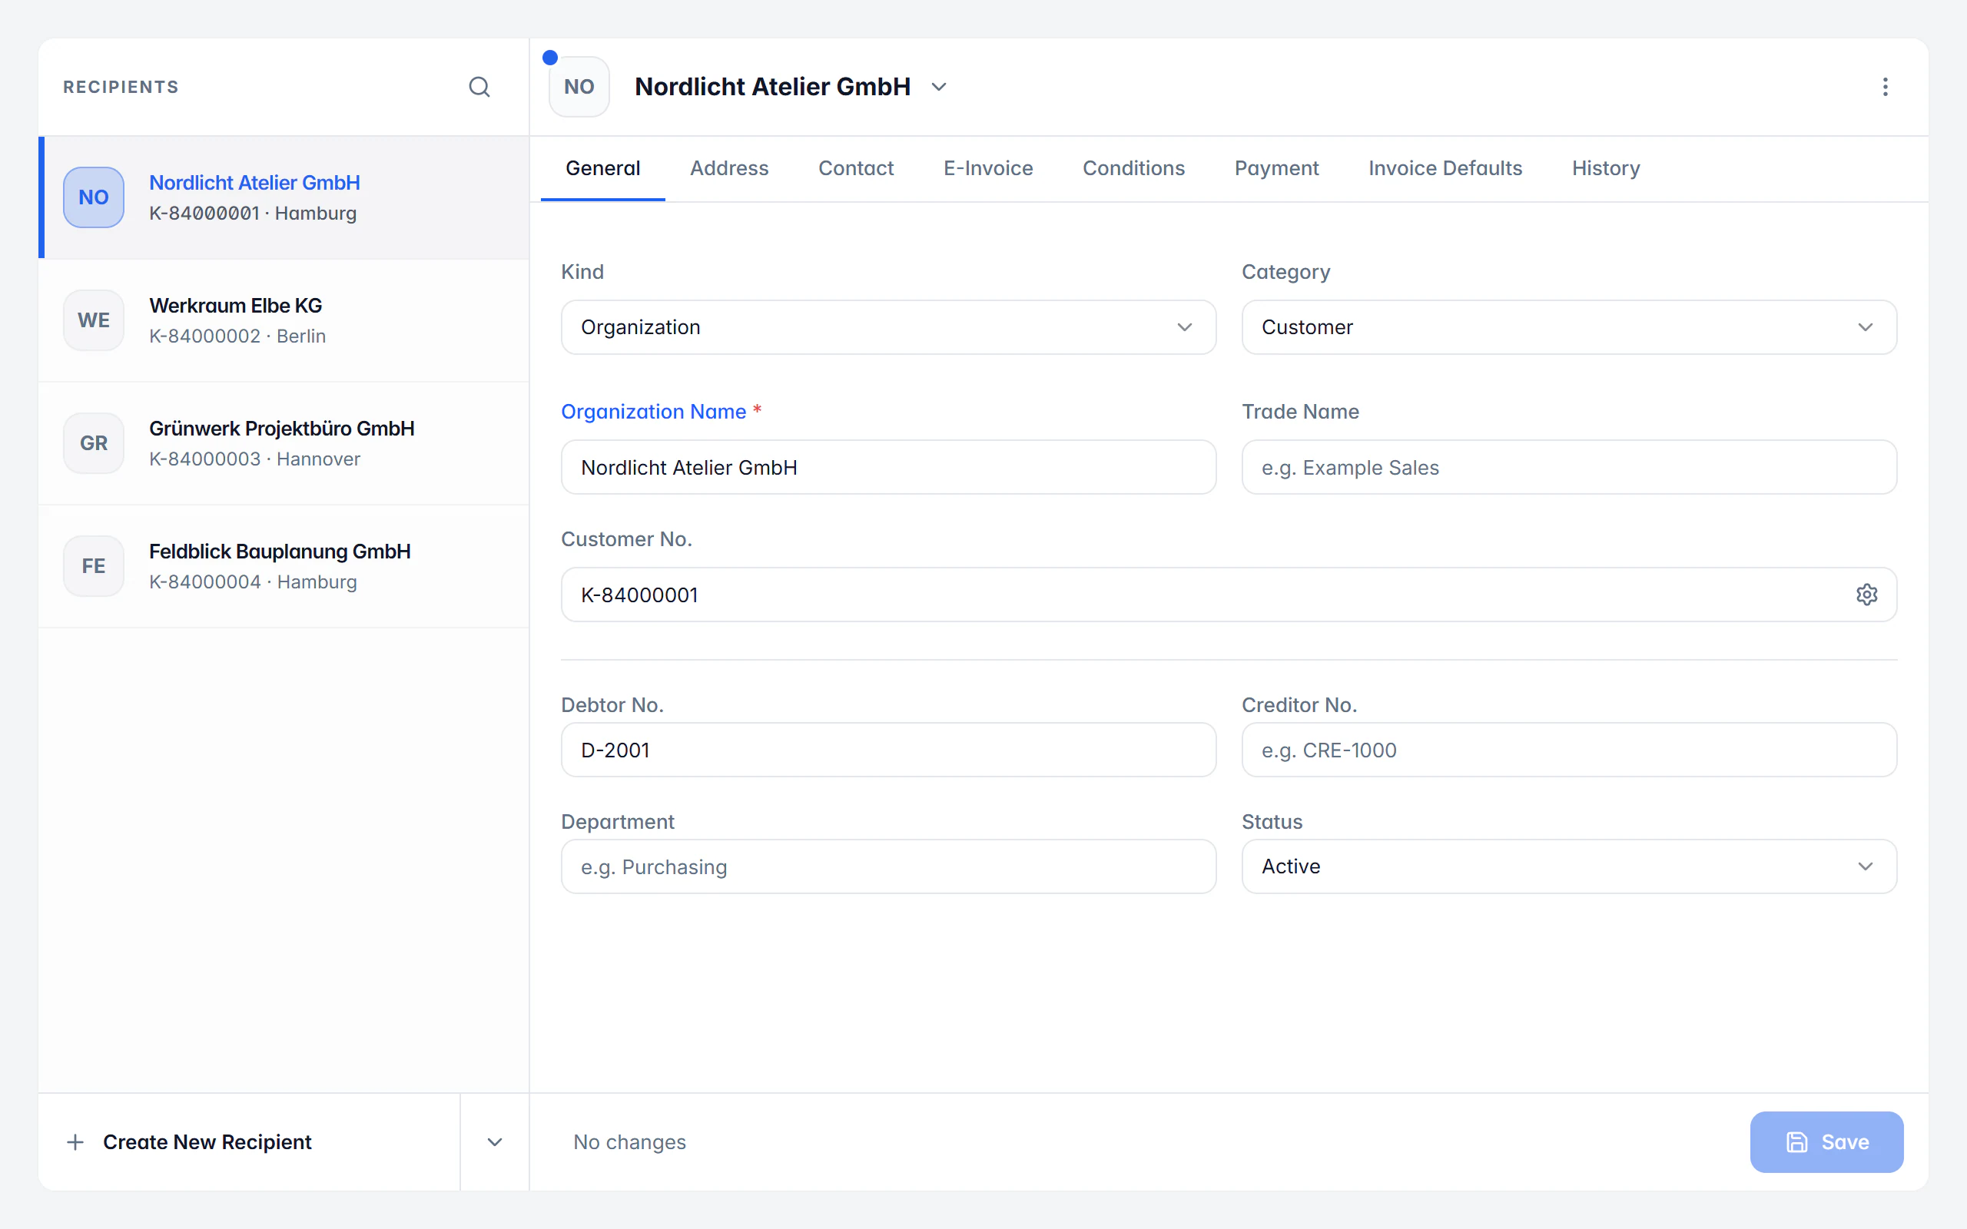Open the Kind dropdown

pyautogui.click(x=888, y=326)
